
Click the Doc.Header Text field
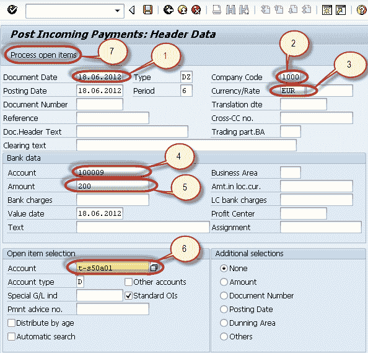pos(132,132)
